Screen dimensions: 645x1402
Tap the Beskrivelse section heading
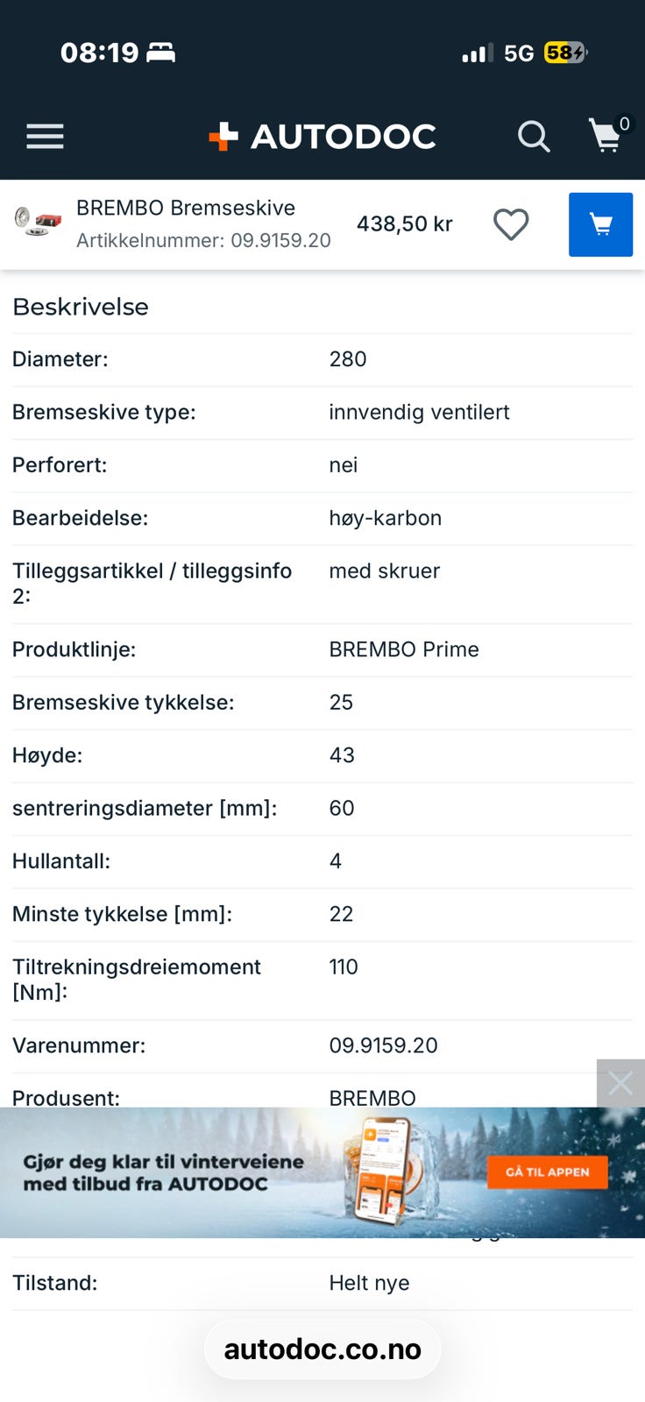pyautogui.click(x=81, y=307)
